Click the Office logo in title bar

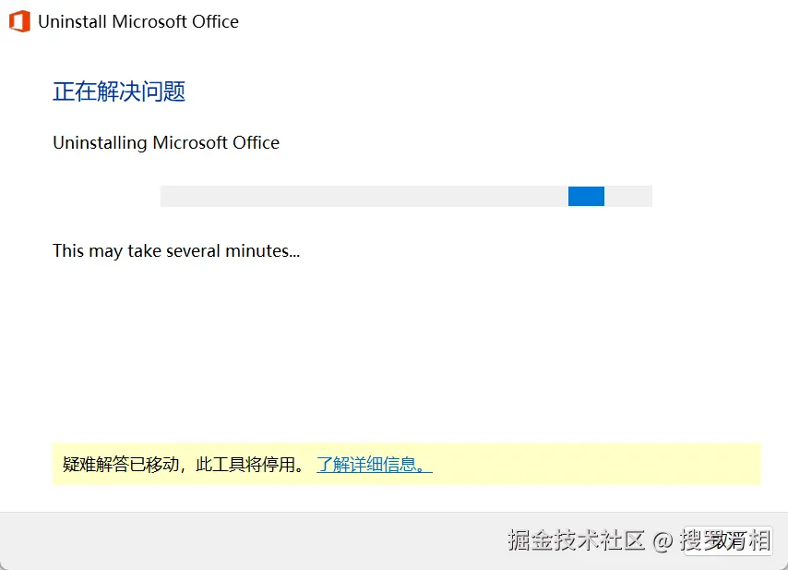19,21
